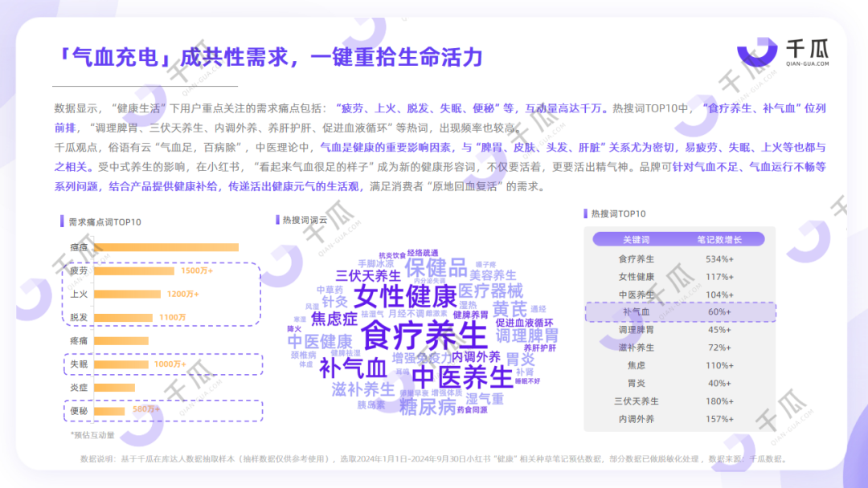Click the 关键词 table column header

636,240
